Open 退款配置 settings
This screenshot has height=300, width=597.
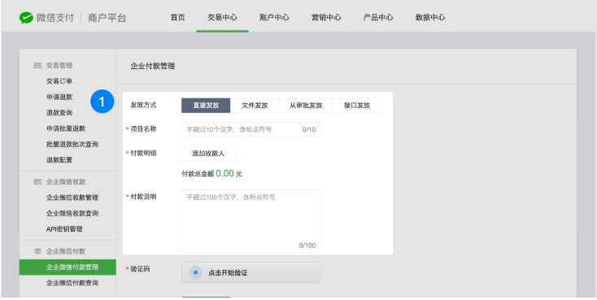tap(59, 160)
